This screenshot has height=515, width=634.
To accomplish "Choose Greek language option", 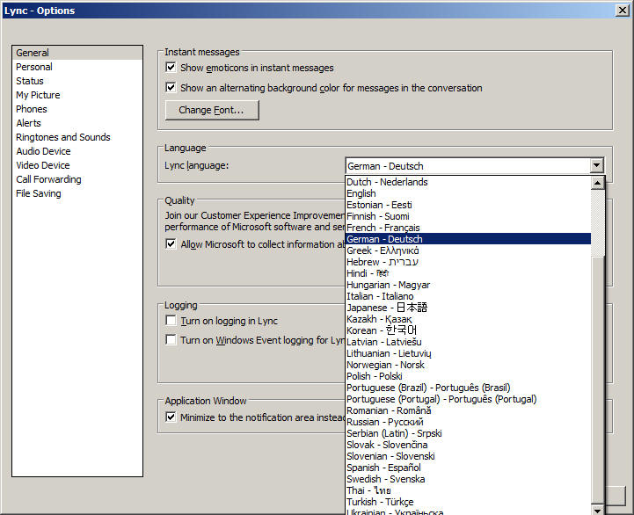I will (468, 250).
